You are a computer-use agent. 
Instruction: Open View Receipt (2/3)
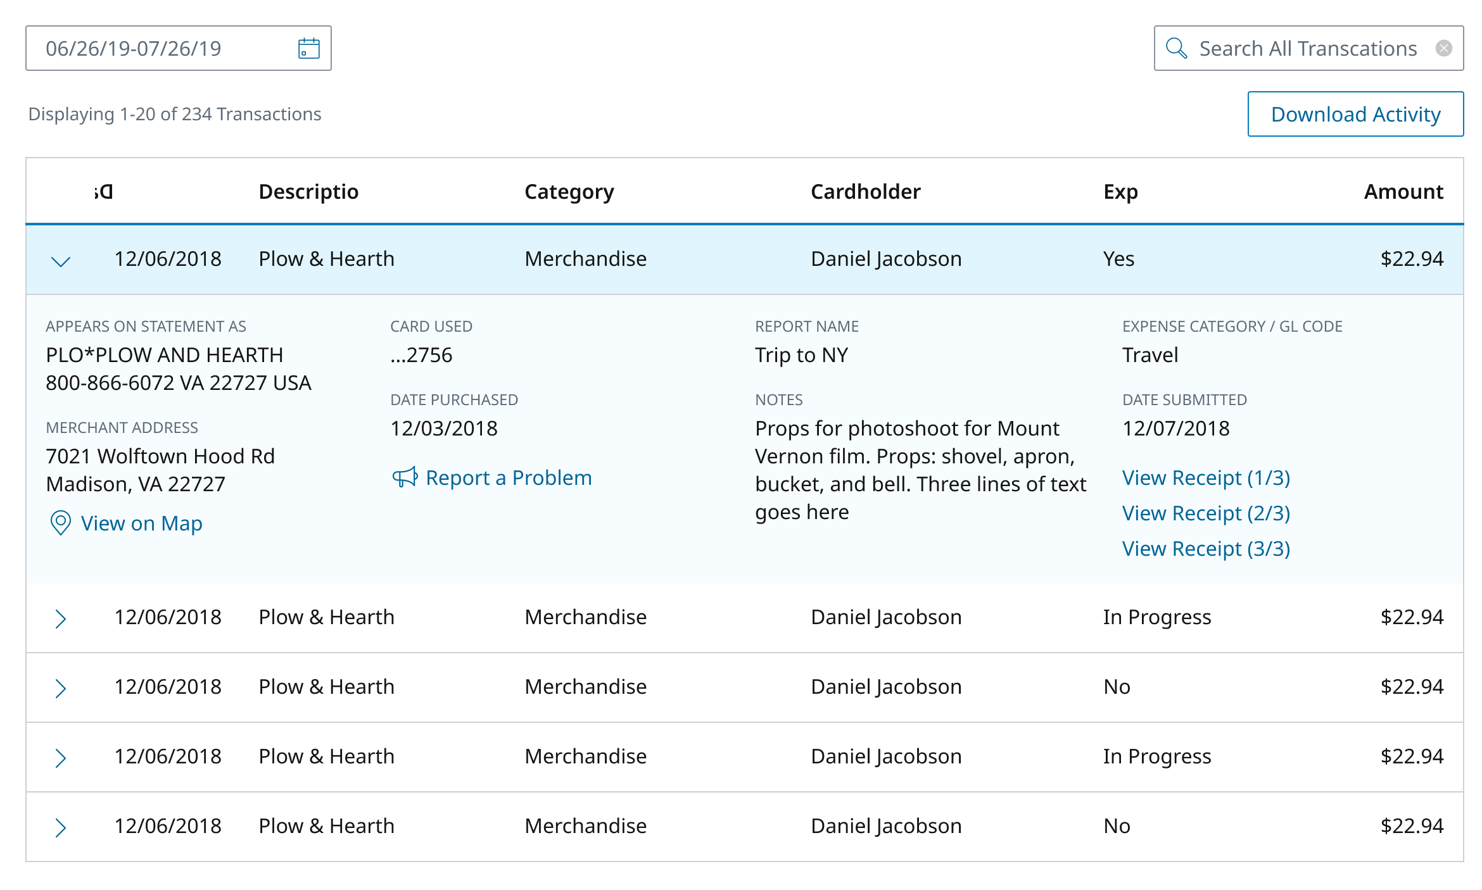(x=1206, y=513)
